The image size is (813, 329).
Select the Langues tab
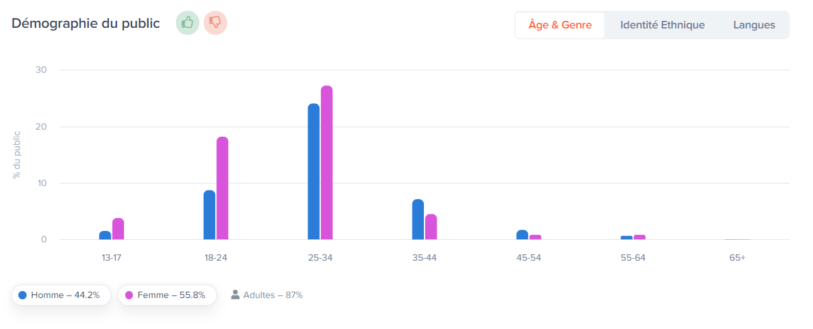tap(754, 25)
